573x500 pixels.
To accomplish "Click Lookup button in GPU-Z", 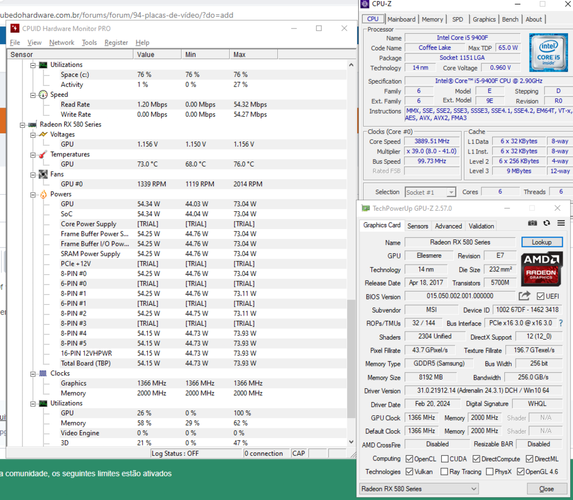I will point(541,242).
